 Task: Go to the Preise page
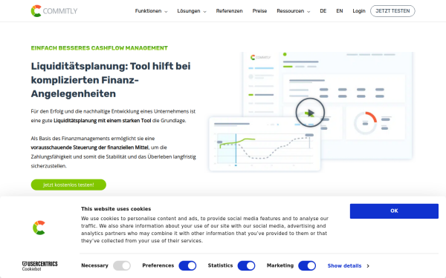coord(259,11)
